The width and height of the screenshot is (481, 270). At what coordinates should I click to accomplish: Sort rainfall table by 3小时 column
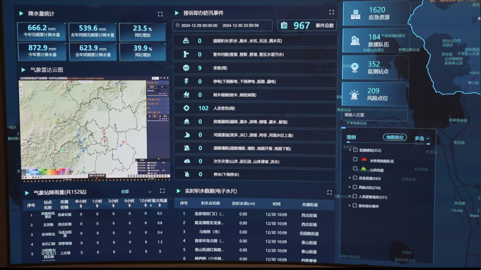(x=113, y=206)
